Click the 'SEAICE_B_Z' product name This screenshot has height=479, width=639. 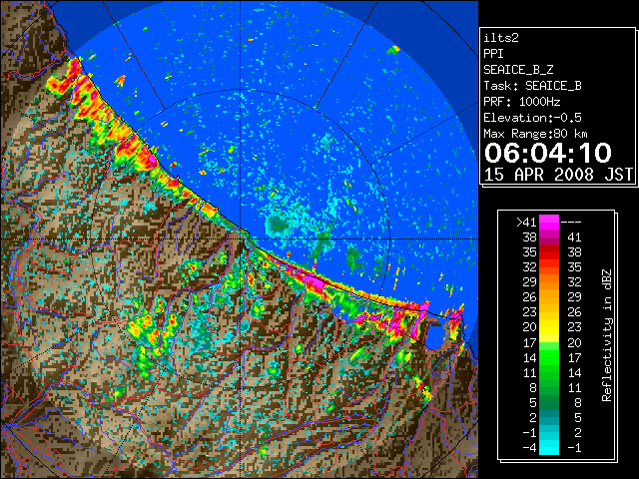click(x=518, y=70)
